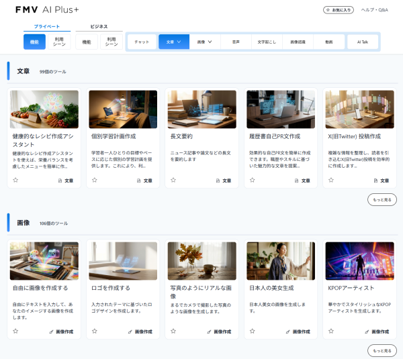This screenshot has width=403, height=359.
Task: Open the 画像 category dropdown
Action: click(206, 42)
